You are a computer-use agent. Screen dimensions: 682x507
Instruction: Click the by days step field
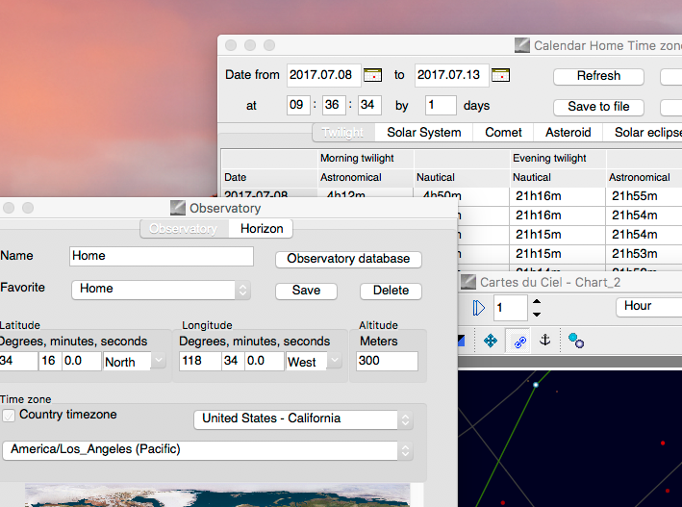coord(441,105)
